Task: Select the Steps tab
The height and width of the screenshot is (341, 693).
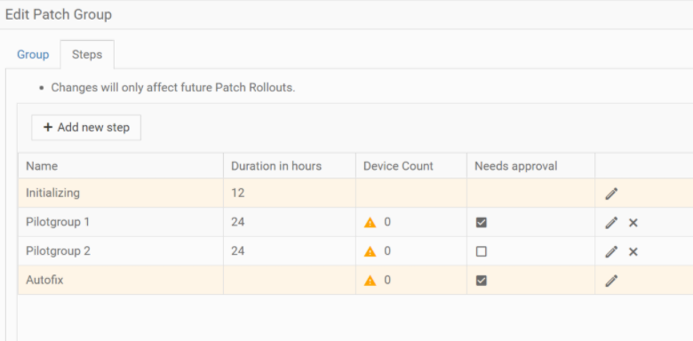Action: point(87,55)
